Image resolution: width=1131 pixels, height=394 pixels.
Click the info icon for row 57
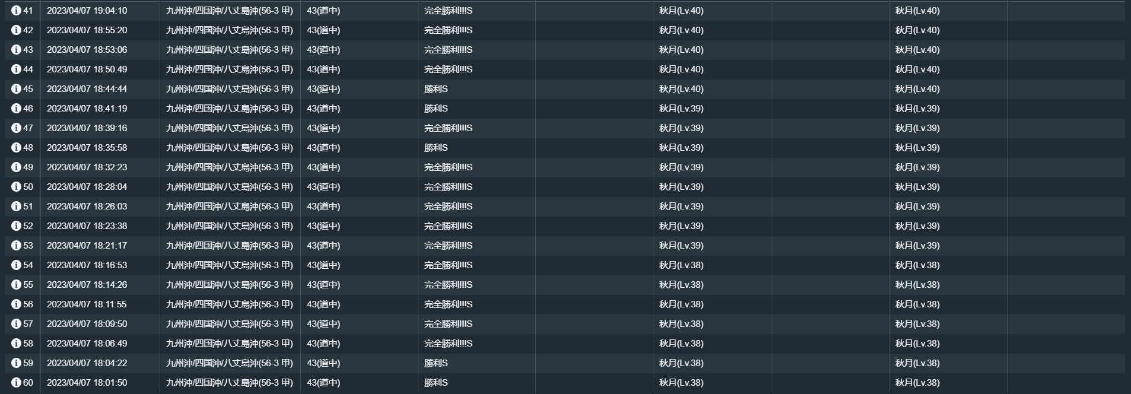tap(16, 324)
